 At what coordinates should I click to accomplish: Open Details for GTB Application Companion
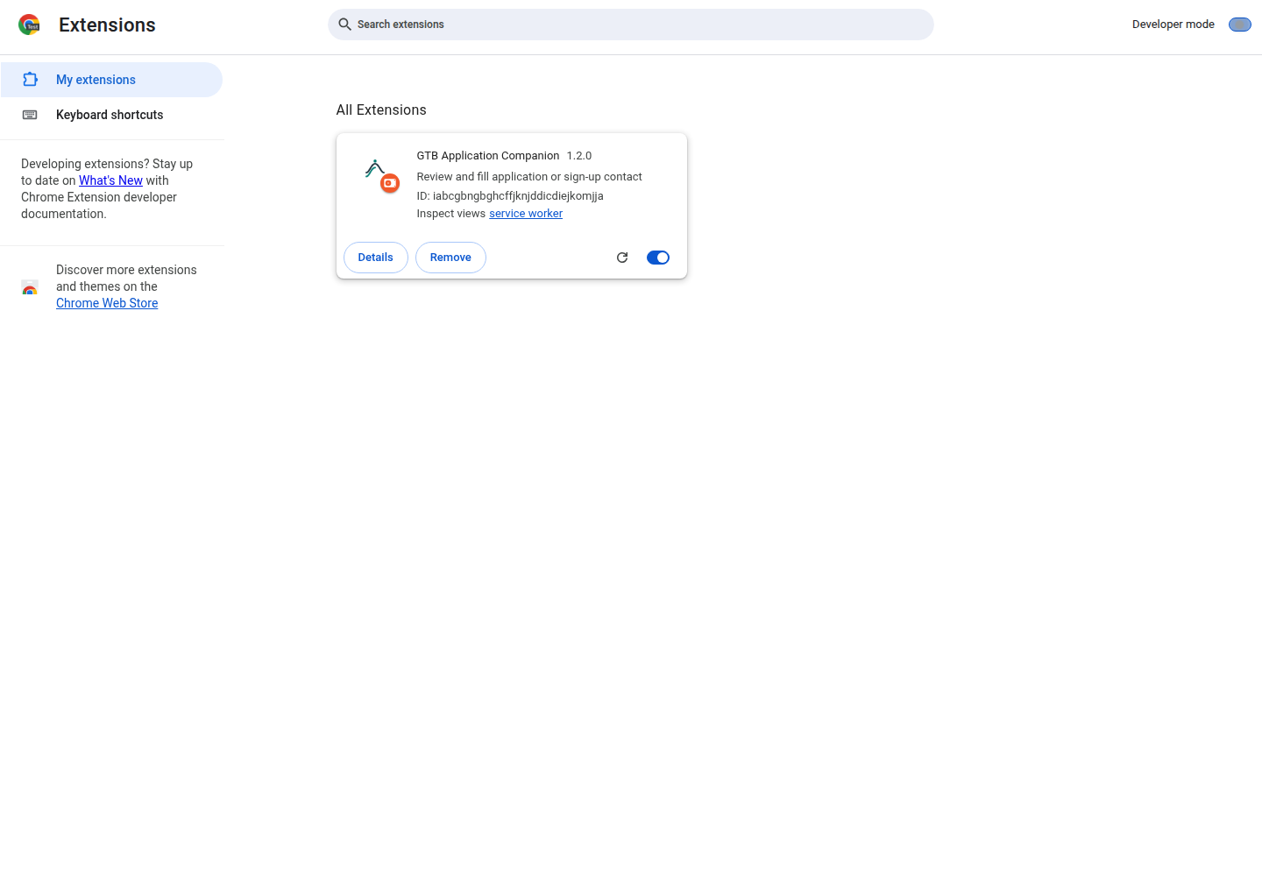376,258
